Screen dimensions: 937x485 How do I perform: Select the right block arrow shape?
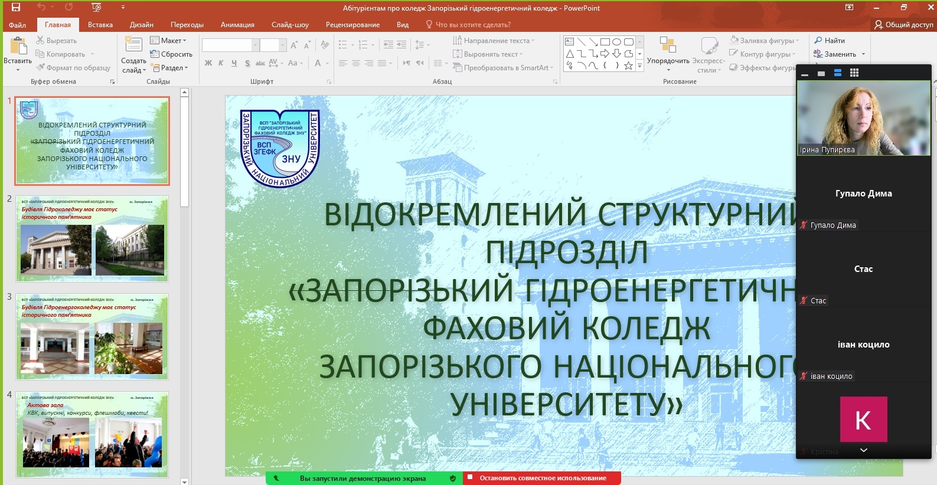[605, 54]
